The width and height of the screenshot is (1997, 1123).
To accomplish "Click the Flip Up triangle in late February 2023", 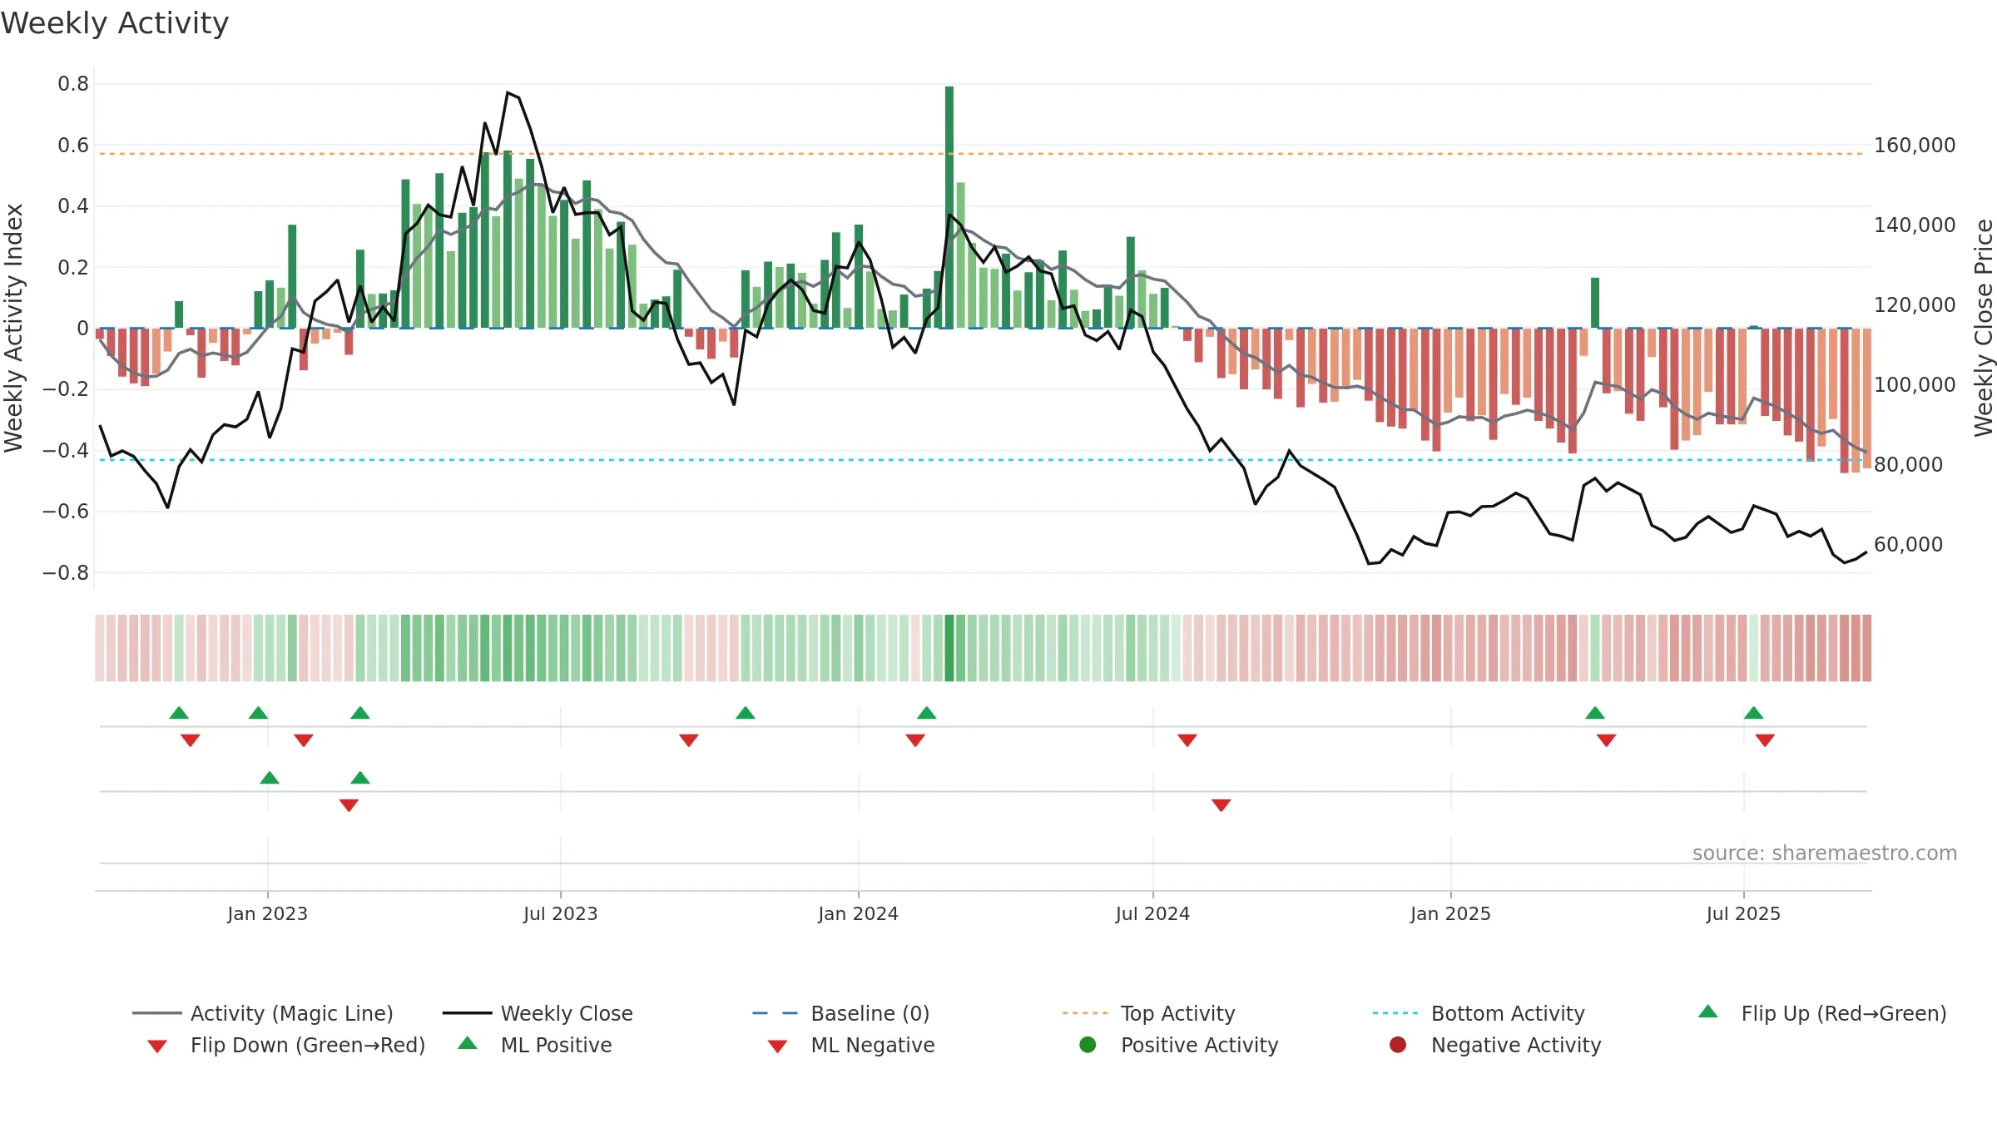I will pos(360,713).
